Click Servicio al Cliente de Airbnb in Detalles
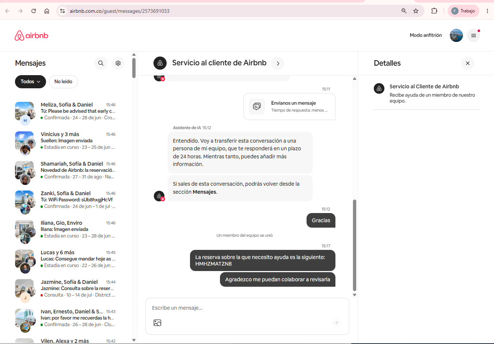Image resolution: width=494 pixels, height=344 pixels. pos(424,86)
